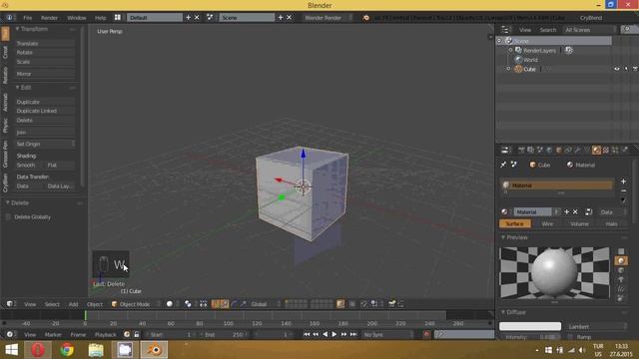Open the Render menu
The image size is (639, 359).
[x=49, y=18]
